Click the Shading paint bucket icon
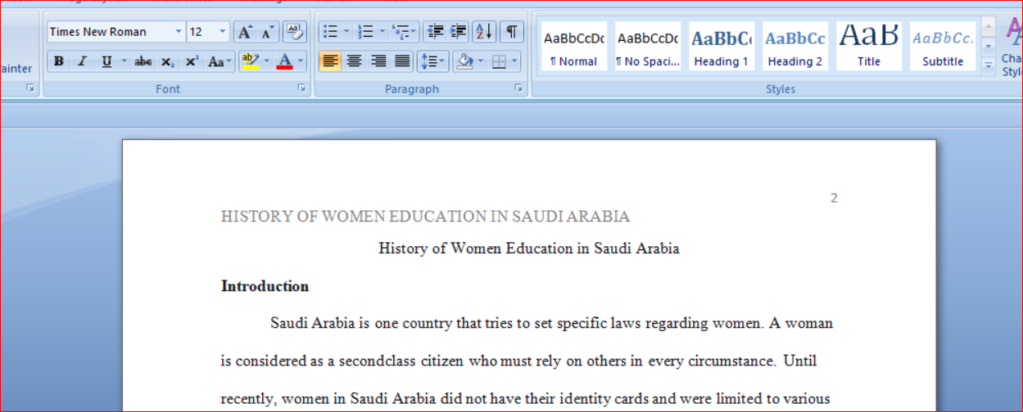The image size is (1023, 412). (464, 61)
